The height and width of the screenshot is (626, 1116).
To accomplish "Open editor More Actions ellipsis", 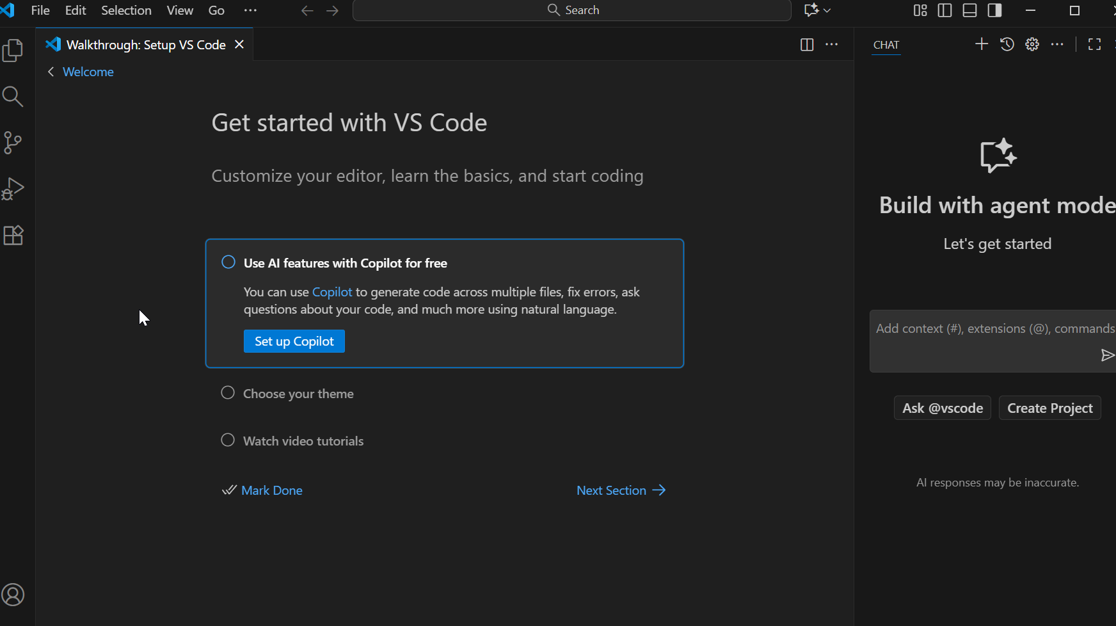I will pos(832,44).
